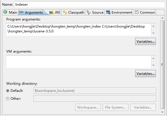Click the dialog scrollbar up arrow

(162, 18)
